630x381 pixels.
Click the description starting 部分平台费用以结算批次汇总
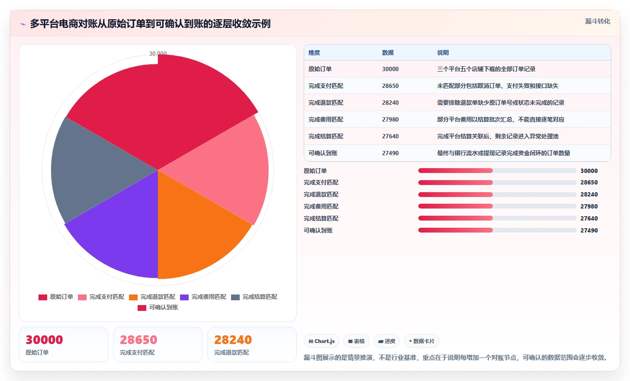tap(501, 120)
